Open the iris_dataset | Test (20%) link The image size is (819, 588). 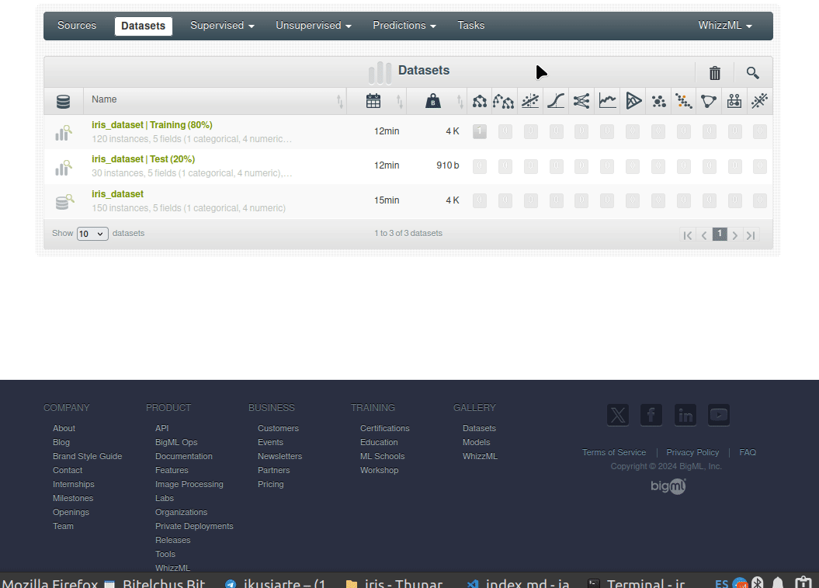[143, 159]
